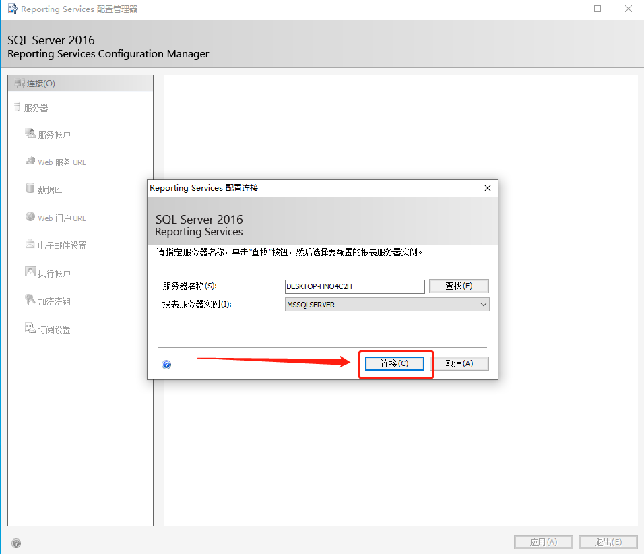Click the 服务帐户 sidebar icon
This screenshot has height=554, width=644.
(x=30, y=133)
